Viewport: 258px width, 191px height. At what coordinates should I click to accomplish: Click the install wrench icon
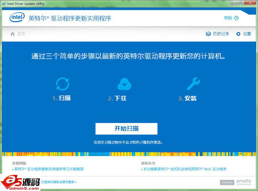tap(193, 83)
